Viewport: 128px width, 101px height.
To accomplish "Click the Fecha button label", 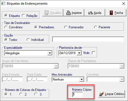I will (119, 13).
